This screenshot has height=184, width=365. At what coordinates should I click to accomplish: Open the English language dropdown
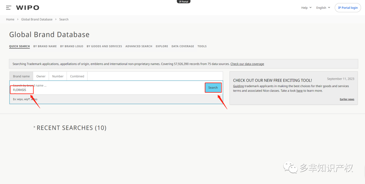[323, 8]
